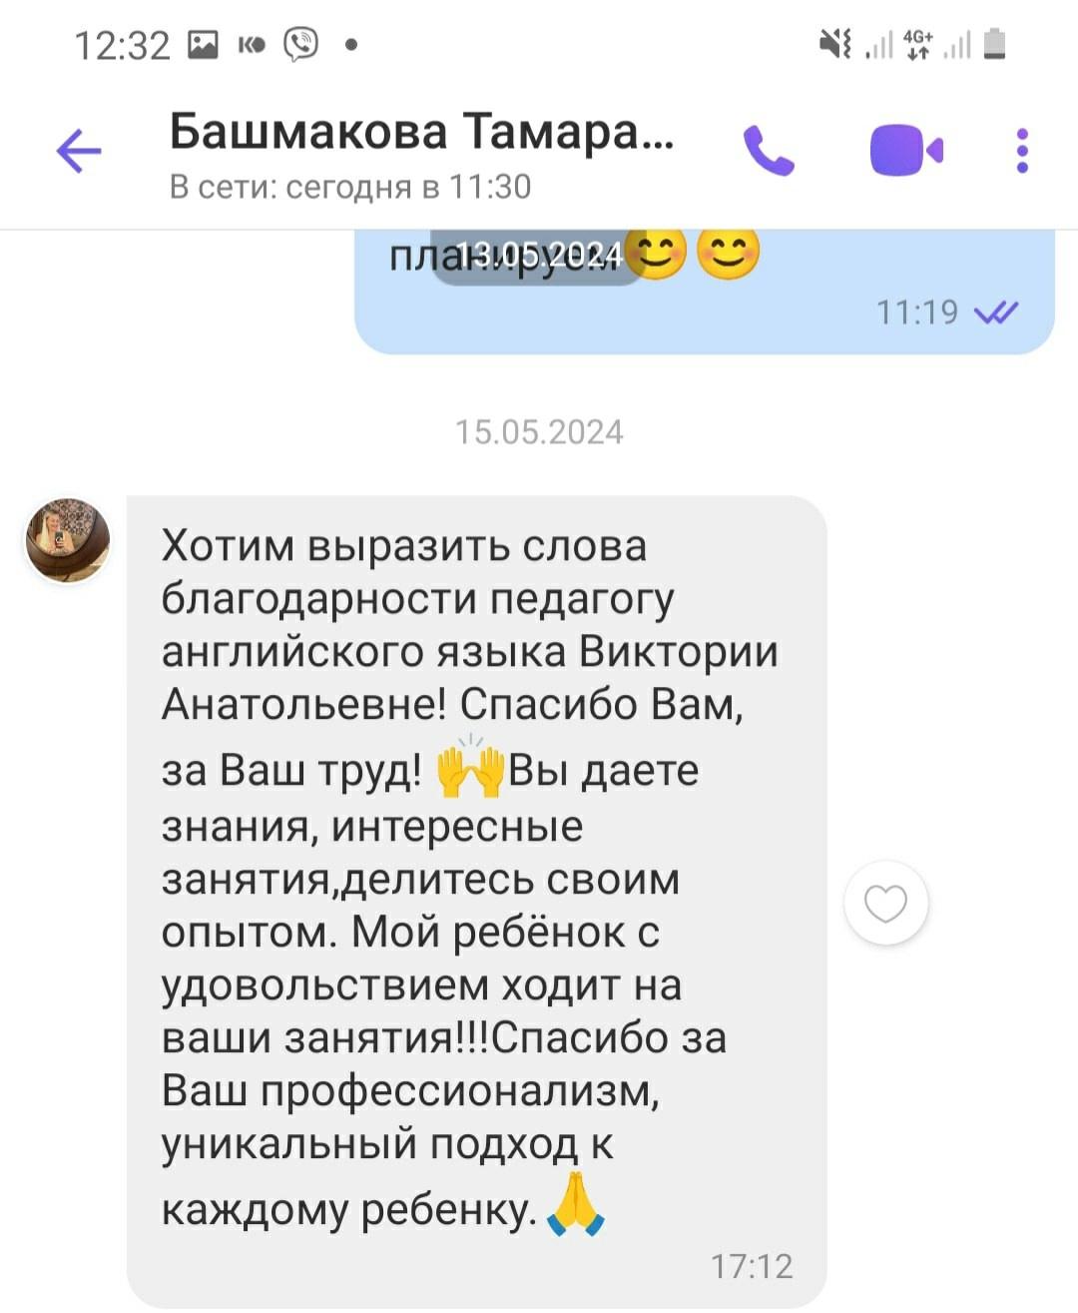This screenshot has height=1313, width=1078.
Task: Like the thank-you message with the heart
Action: pos(885,903)
